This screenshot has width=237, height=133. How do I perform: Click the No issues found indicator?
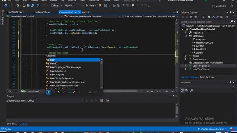tap(30, 91)
